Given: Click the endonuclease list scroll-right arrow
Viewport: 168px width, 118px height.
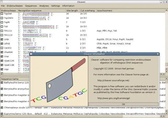Looking at the screenshot, I should pos(164,74).
